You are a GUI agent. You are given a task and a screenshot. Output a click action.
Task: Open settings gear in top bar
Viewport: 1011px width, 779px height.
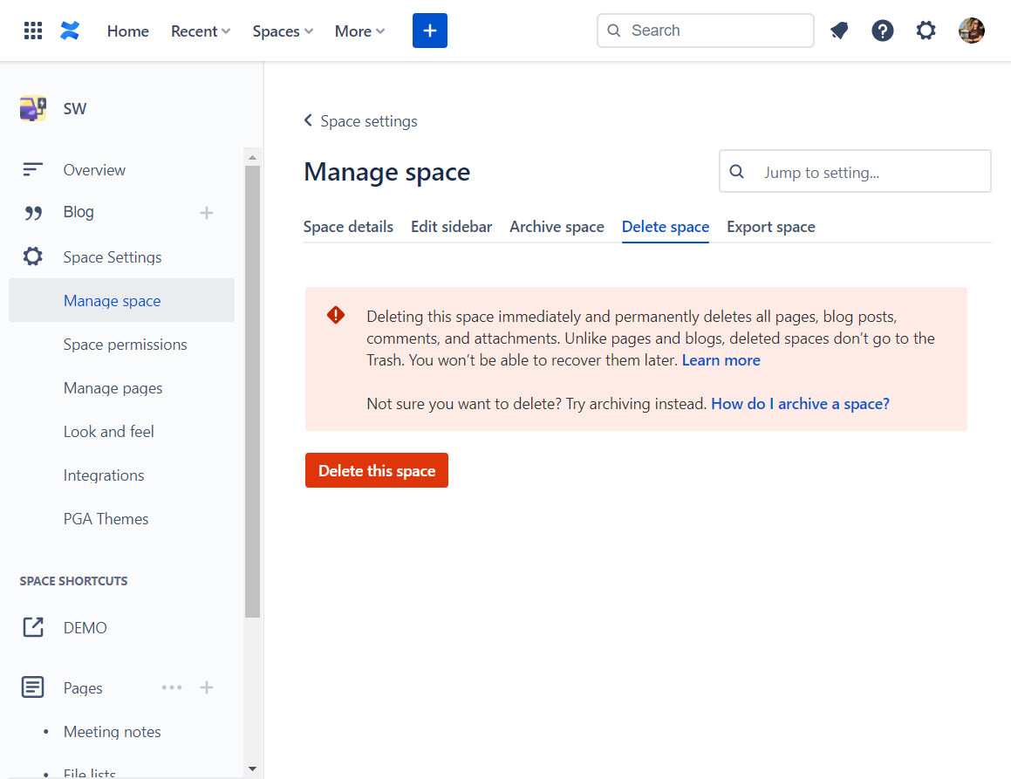pyautogui.click(x=926, y=31)
